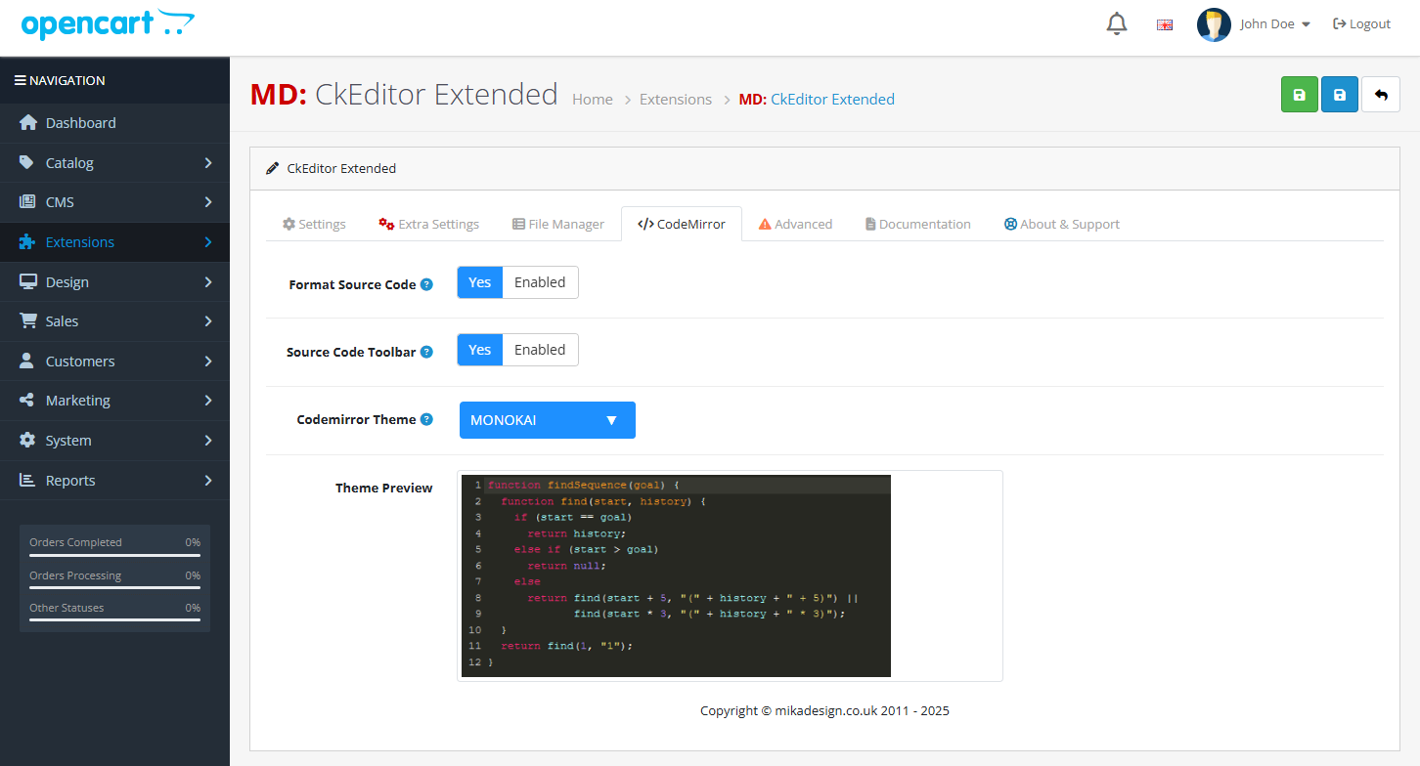Click the Home breadcrumb link
The image size is (1420, 766).
click(x=593, y=100)
